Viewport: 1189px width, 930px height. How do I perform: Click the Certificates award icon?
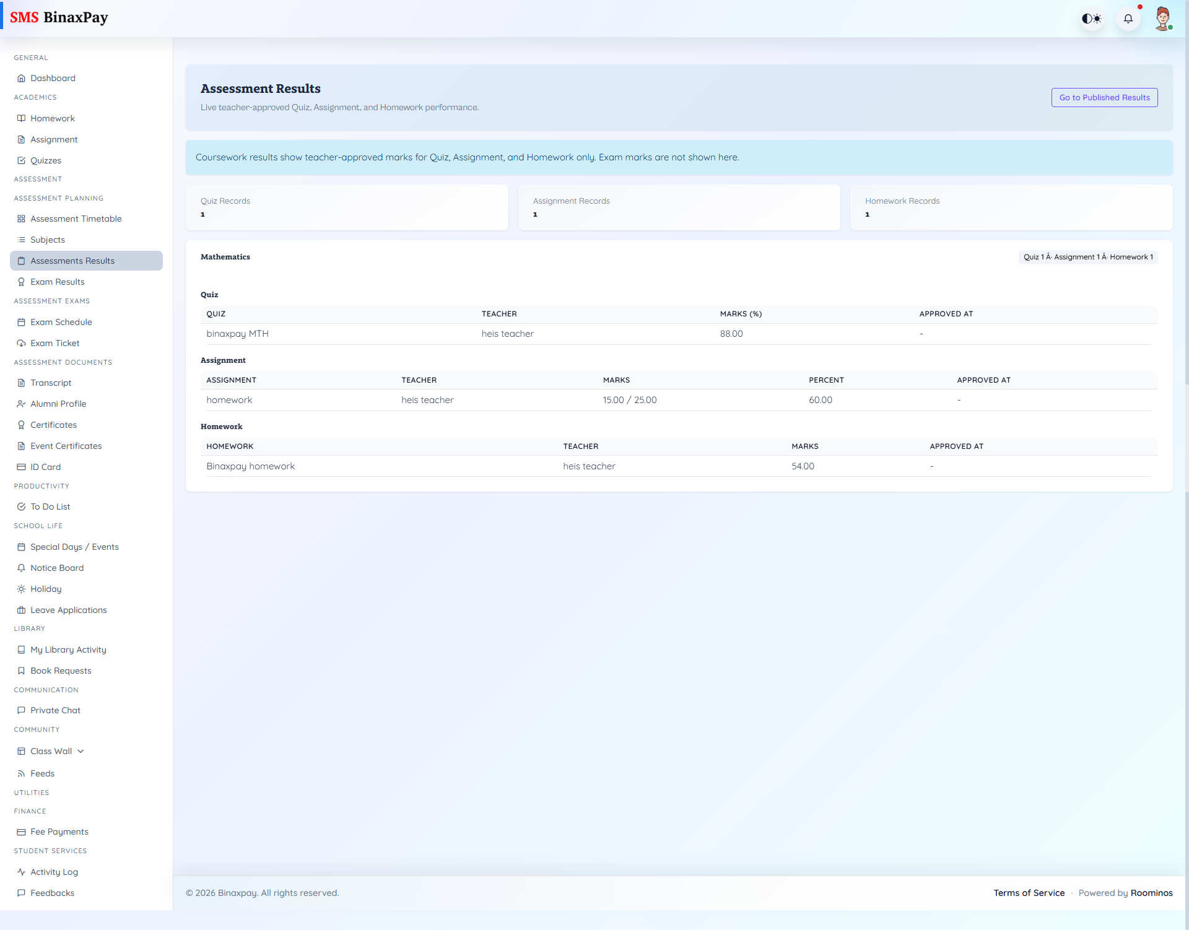coord(21,425)
